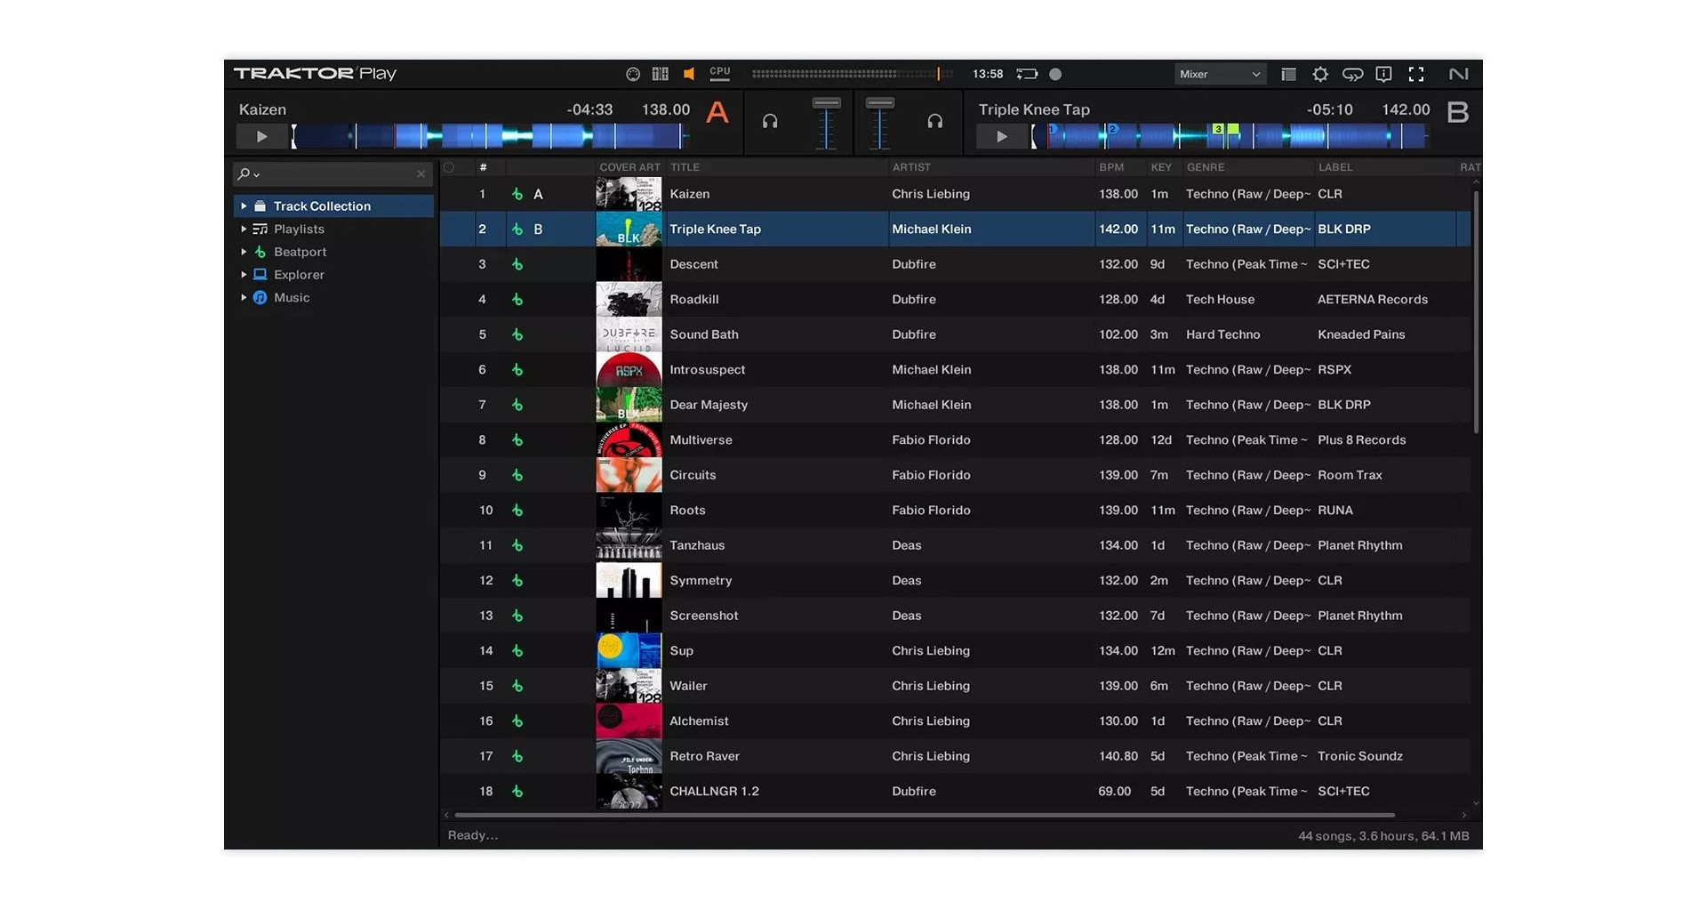
Task: Toggle the recording indicator dot in header
Action: (x=1055, y=75)
